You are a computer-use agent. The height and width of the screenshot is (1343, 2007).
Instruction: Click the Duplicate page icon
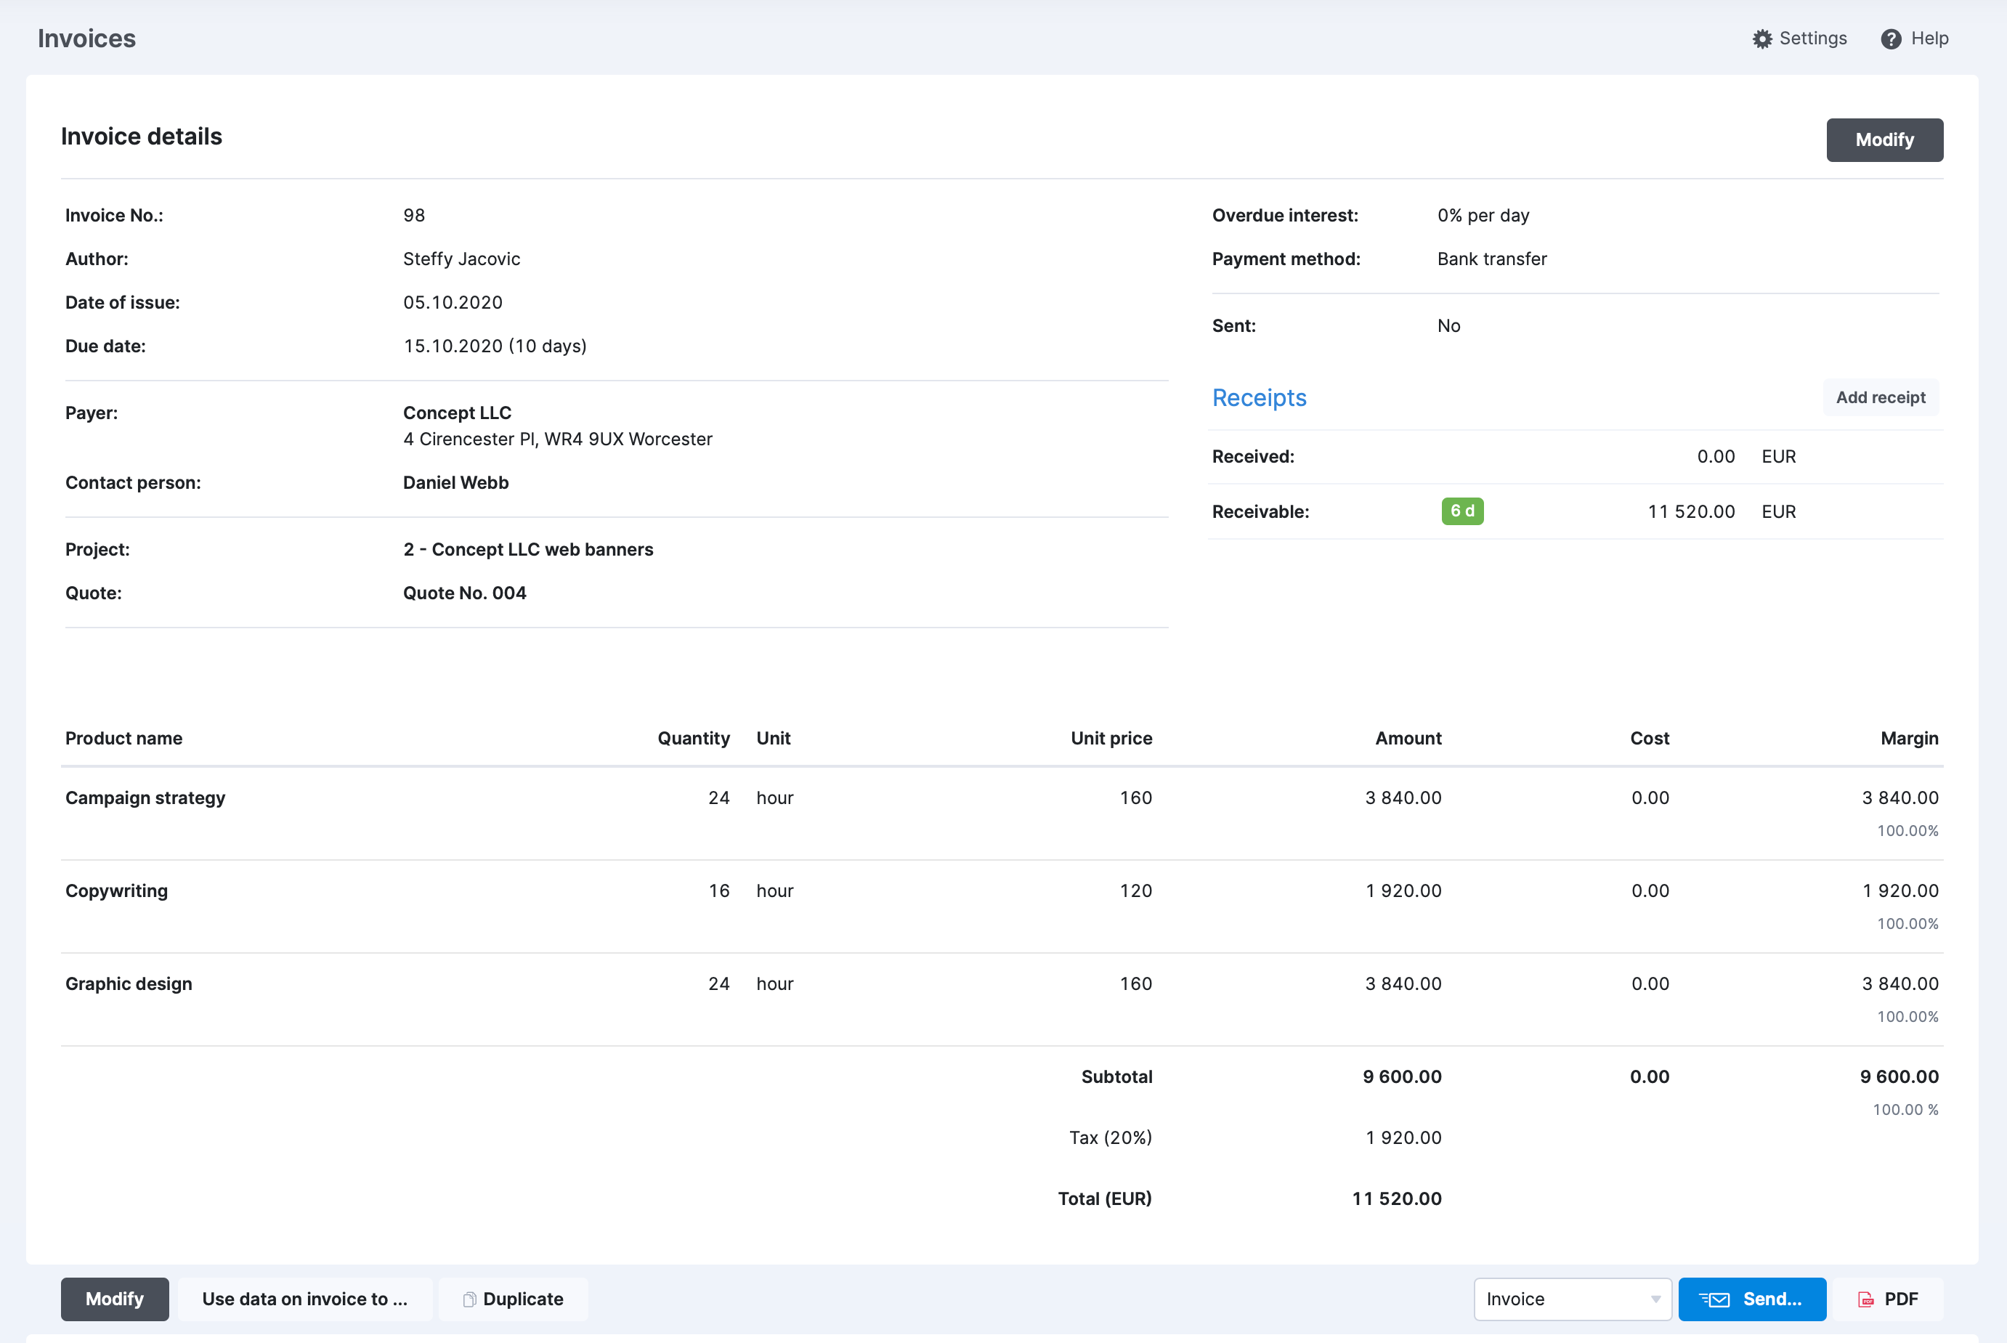click(469, 1299)
